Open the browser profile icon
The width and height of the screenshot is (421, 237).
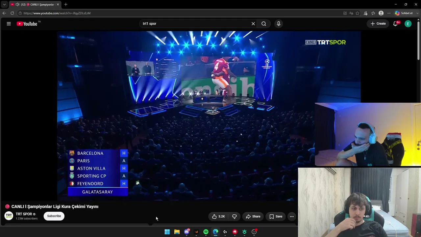[381, 13]
